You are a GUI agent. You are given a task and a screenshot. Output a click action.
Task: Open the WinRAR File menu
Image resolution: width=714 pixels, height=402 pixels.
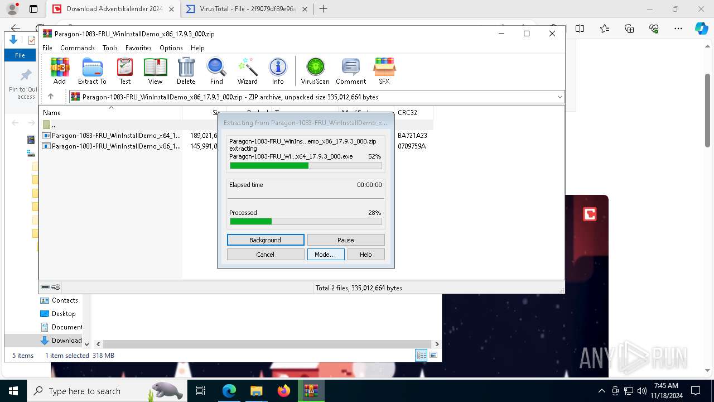point(47,48)
